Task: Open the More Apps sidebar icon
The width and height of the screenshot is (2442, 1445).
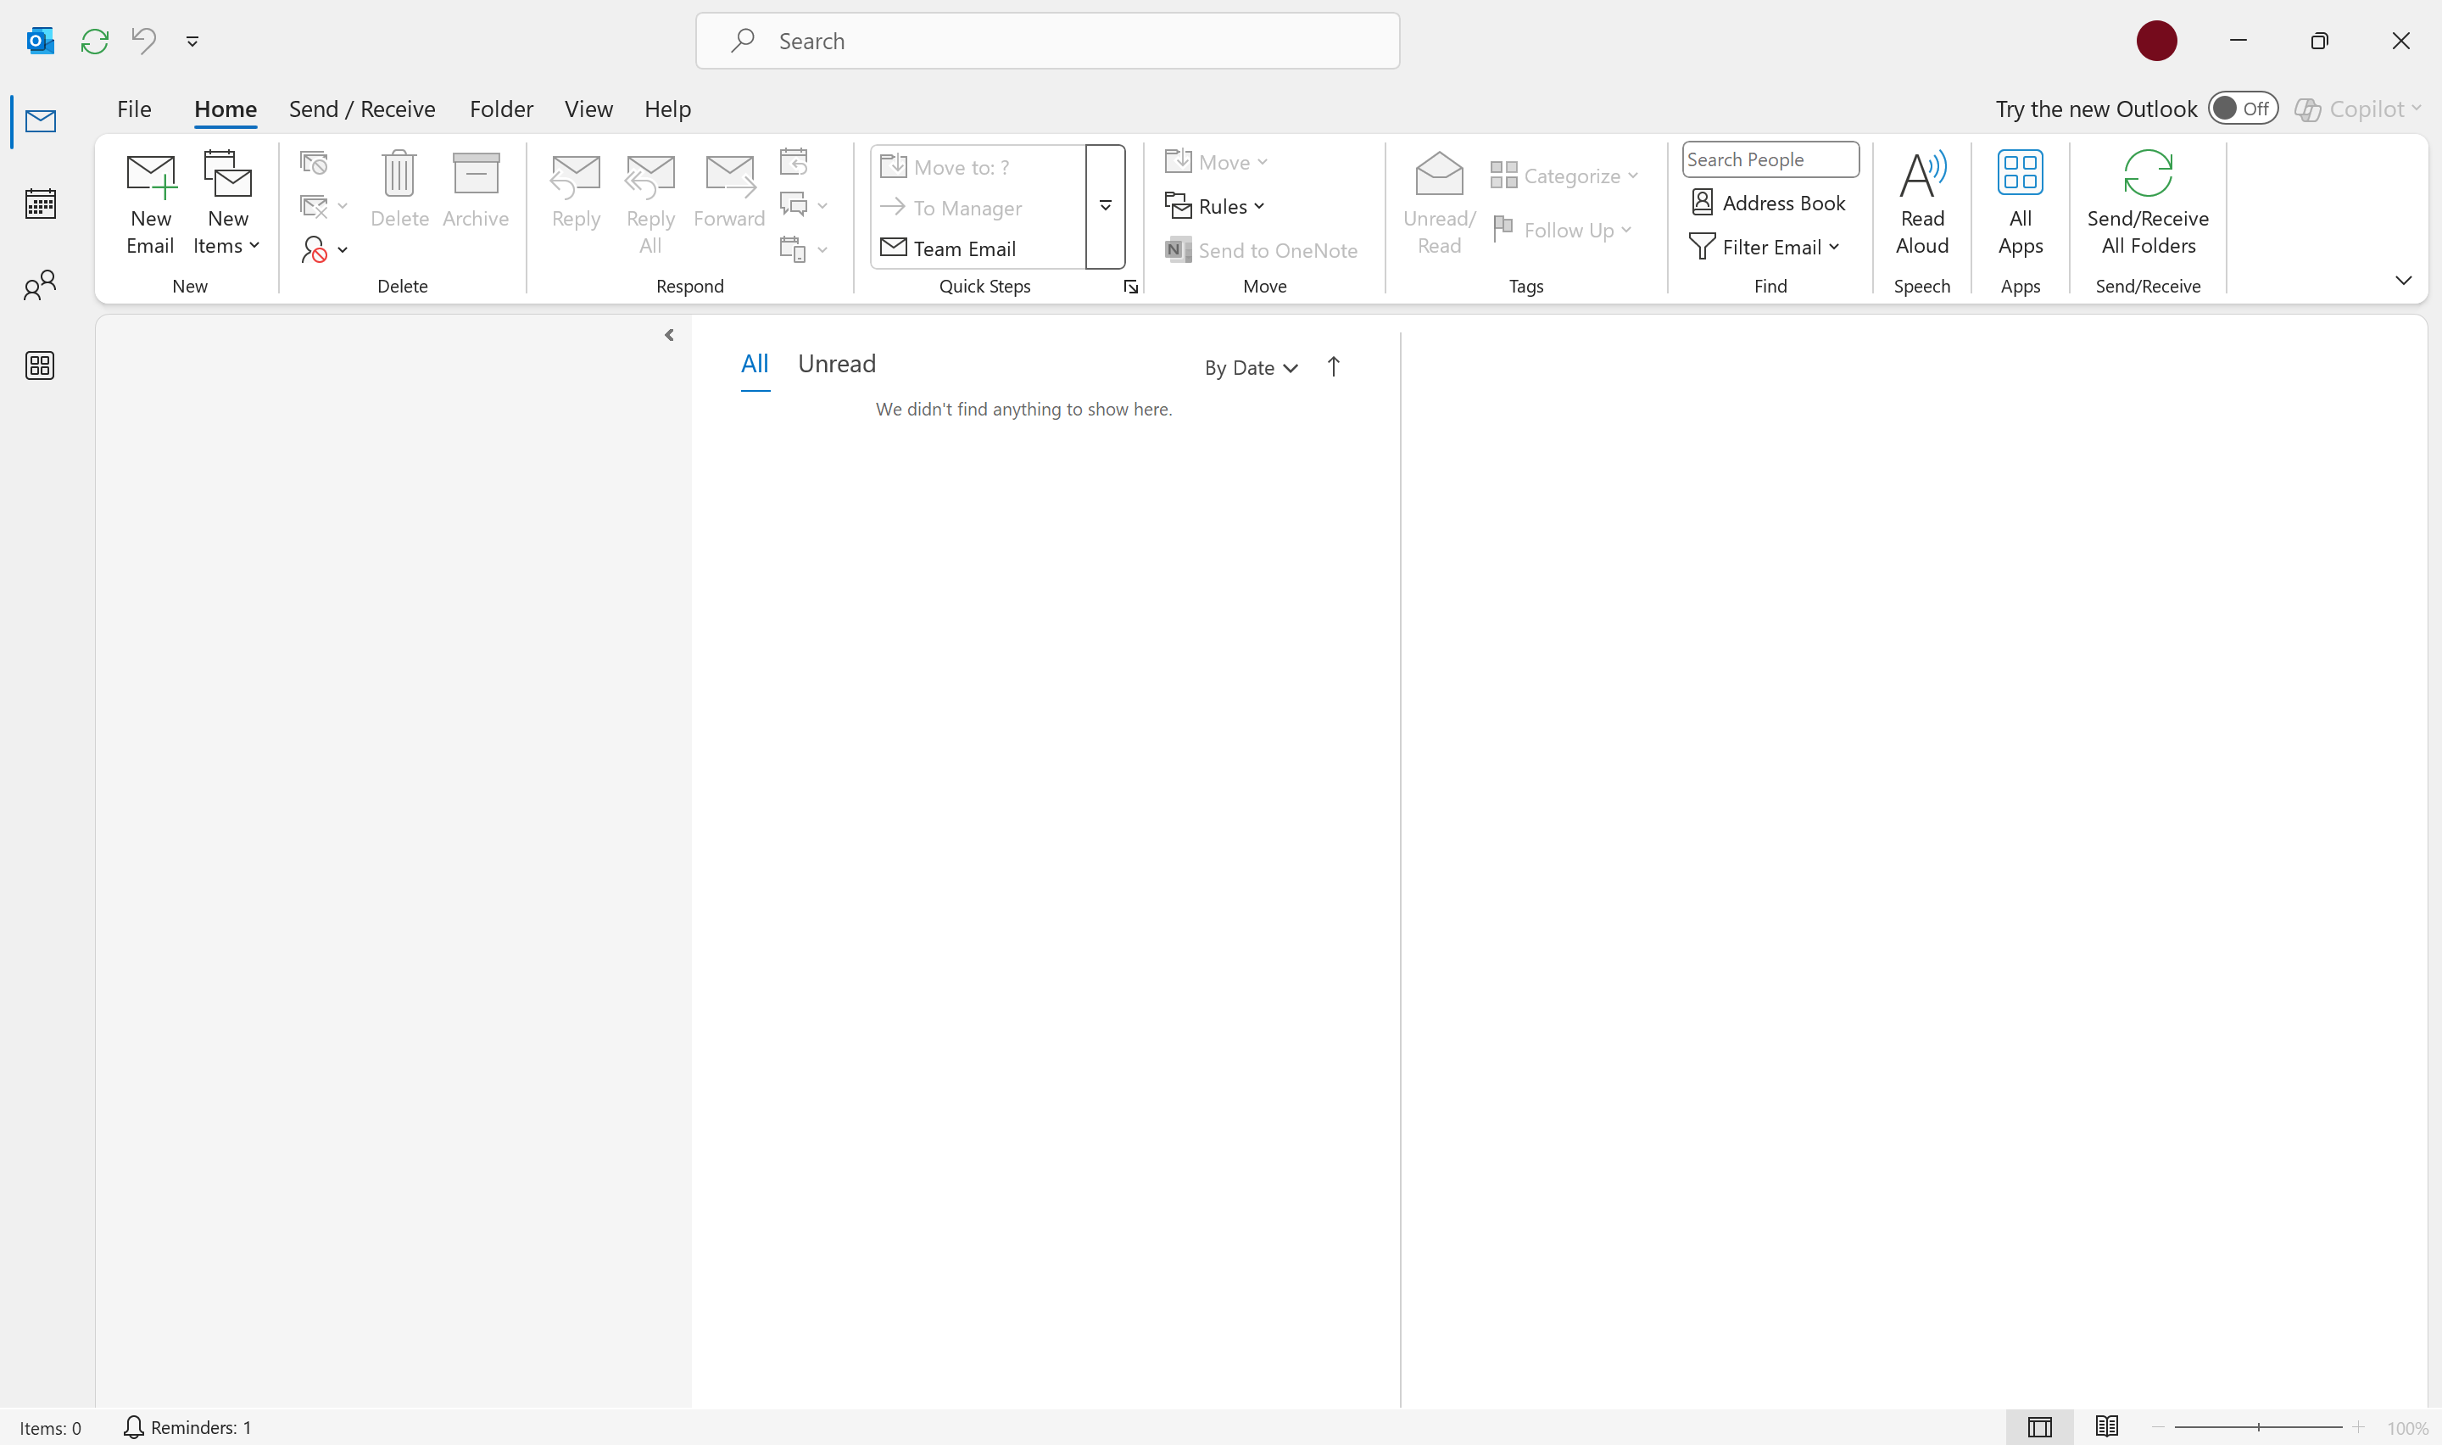Action: click(x=40, y=366)
